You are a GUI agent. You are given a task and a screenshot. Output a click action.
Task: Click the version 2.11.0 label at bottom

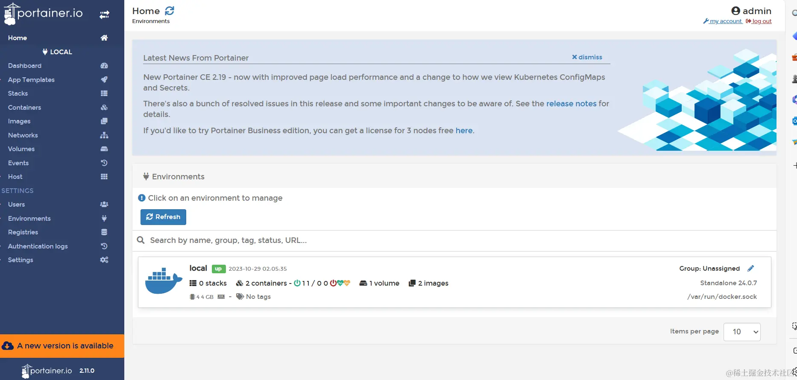coord(87,371)
